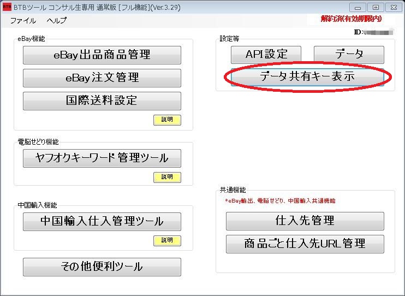Click the ID: label
This screenshot has width=405, height=296.
358,32
